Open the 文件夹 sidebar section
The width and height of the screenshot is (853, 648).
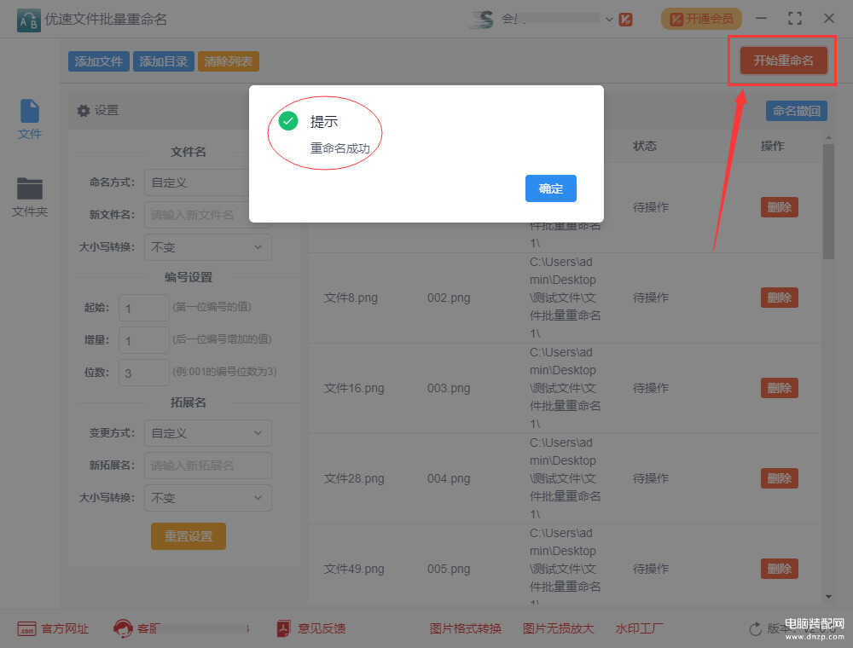(x=30, y=188)
